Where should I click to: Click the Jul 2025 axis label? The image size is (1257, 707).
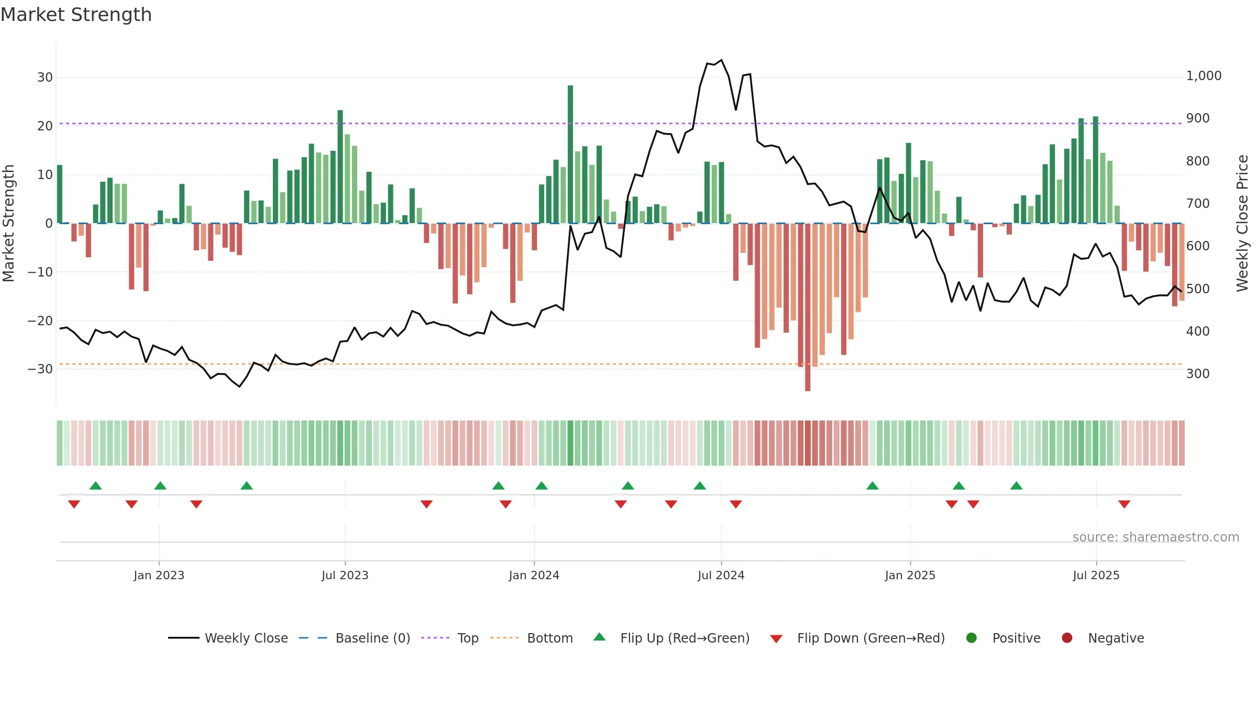point(1096,575)
